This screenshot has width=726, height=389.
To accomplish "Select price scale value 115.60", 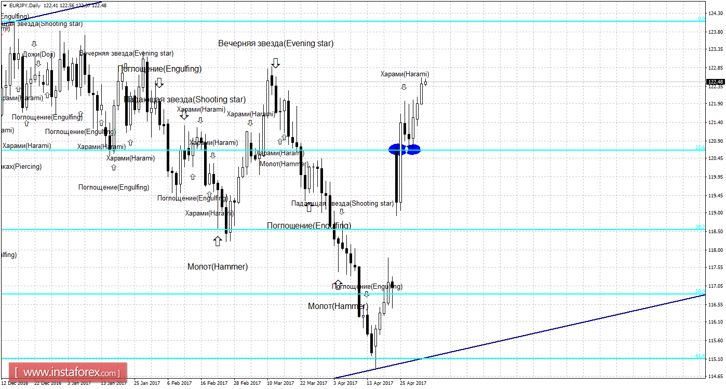I will click(x=716, y=341).
